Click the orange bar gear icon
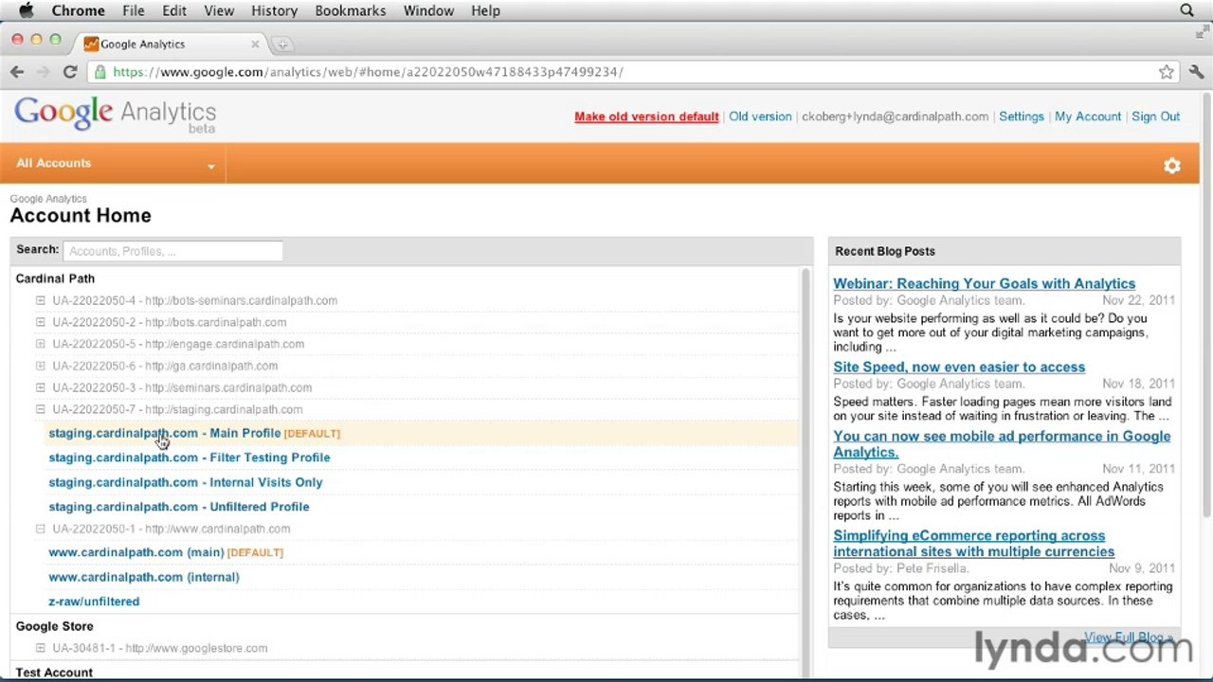The height and width of the screenshot is (682, 1213). pos(1172,166)
